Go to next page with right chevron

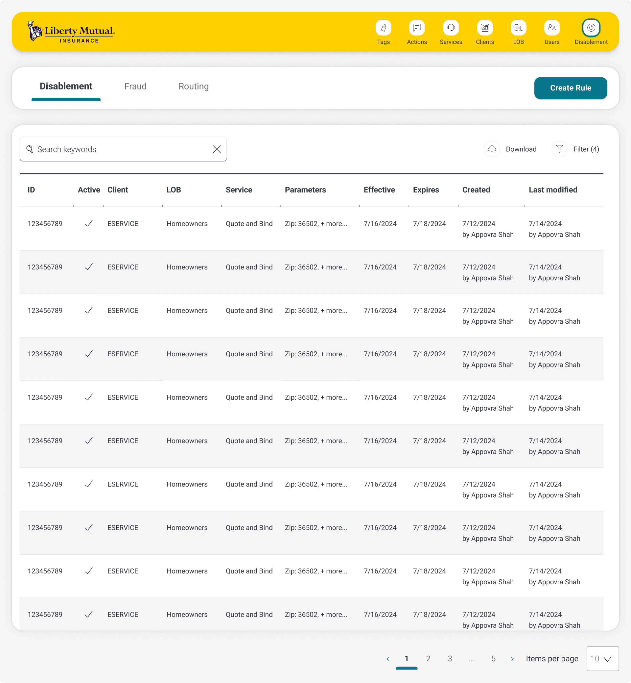[x=512, y=659]
